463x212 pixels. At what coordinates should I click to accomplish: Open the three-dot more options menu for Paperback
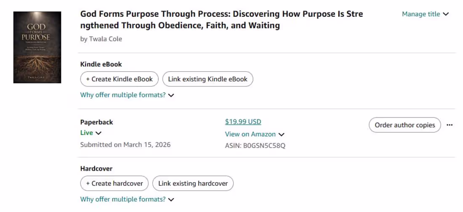(450, 125)
